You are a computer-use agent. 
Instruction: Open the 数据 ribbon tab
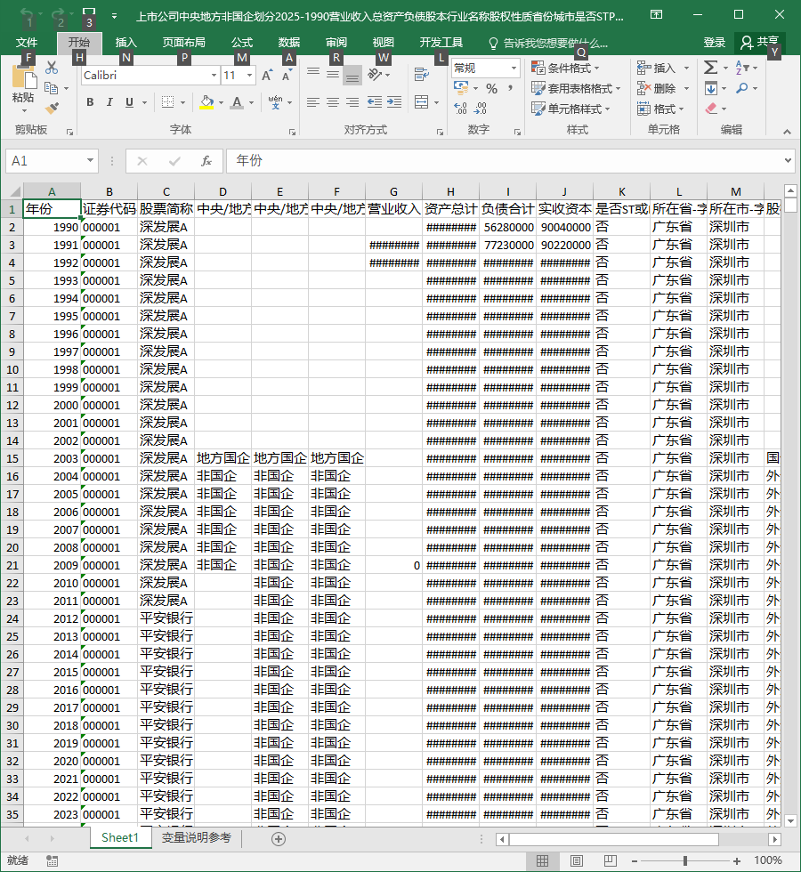[288, 43]
